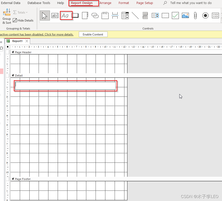
Task: Select the Page Footer section bar
Action: (x=116, y=179)
